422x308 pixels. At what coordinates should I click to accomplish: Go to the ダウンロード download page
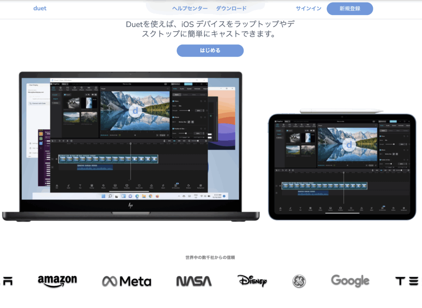pos(231,9)
